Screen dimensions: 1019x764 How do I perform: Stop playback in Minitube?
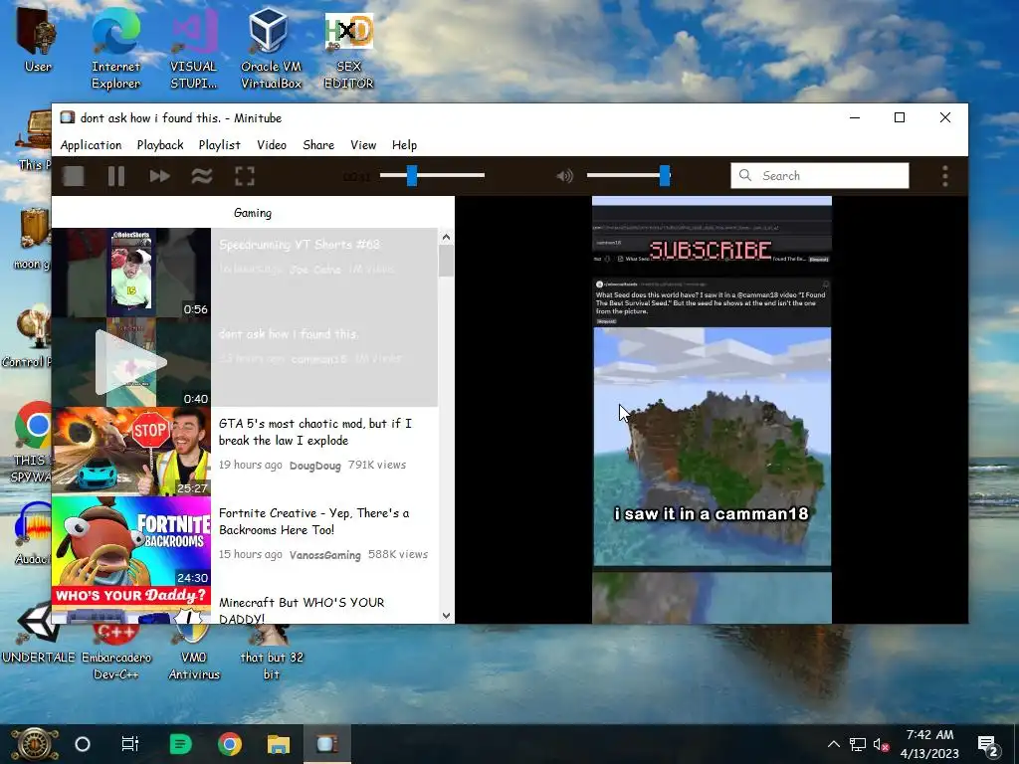tap(74, 176)
